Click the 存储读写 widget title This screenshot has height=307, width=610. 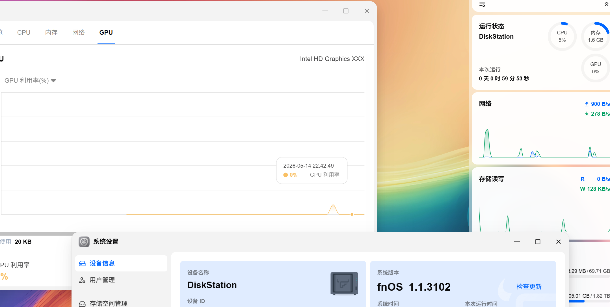[x=491, y=179]
